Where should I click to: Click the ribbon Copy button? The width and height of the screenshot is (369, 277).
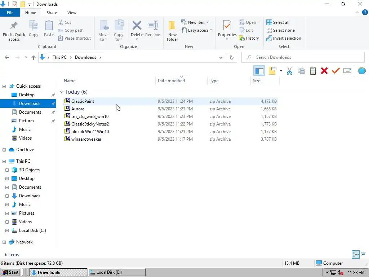(x=34, y=29)
